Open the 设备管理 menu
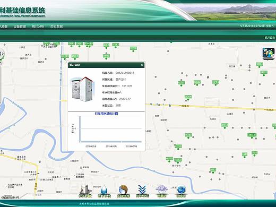The width and height of the screenshot is (276, 207). 20,27
